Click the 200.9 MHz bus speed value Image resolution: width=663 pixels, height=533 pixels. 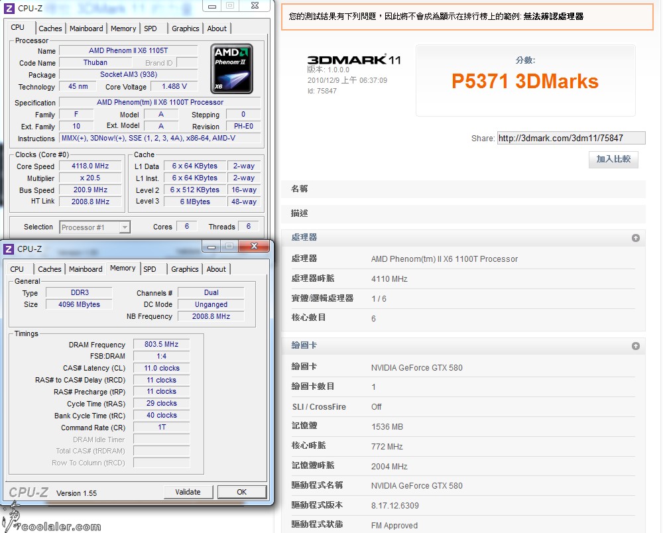tap(90, 190)
